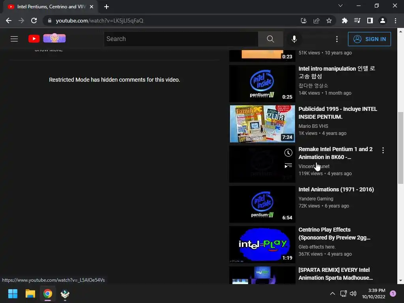Open notification badge in taskbar corner
The image size is (404, 303).
coord(393,294)
